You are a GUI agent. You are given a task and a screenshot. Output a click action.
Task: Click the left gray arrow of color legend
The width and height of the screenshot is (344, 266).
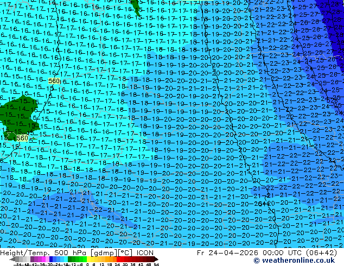(12, 259)
